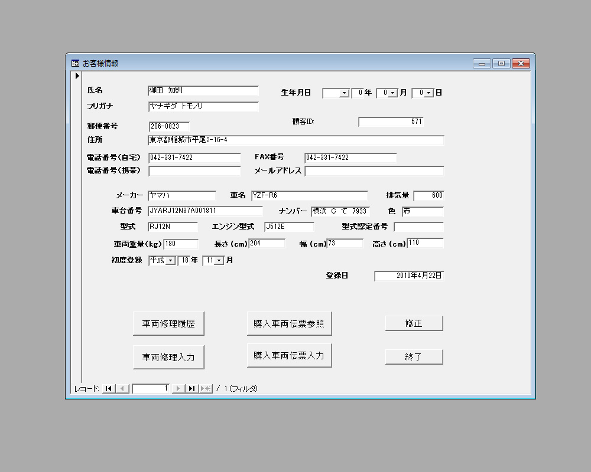Select the record selector arrow at left
Image resolution: width=591 pixels, height=472 pixels.
pyautogui.click(x=77, y=76)
